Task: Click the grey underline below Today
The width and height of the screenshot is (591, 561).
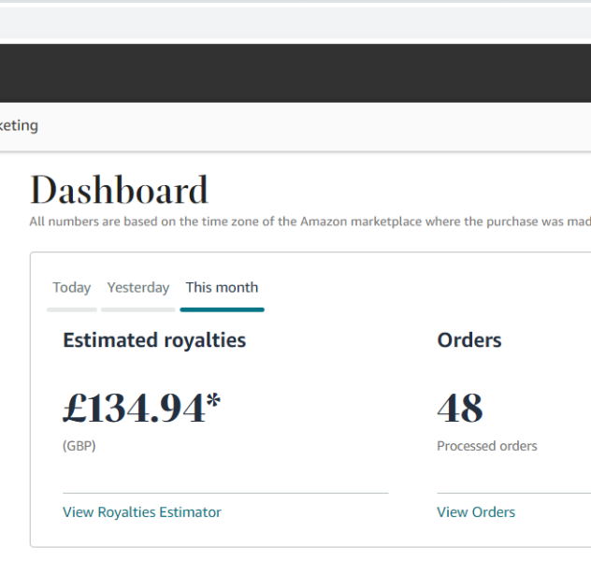Action: pos(72,309)
